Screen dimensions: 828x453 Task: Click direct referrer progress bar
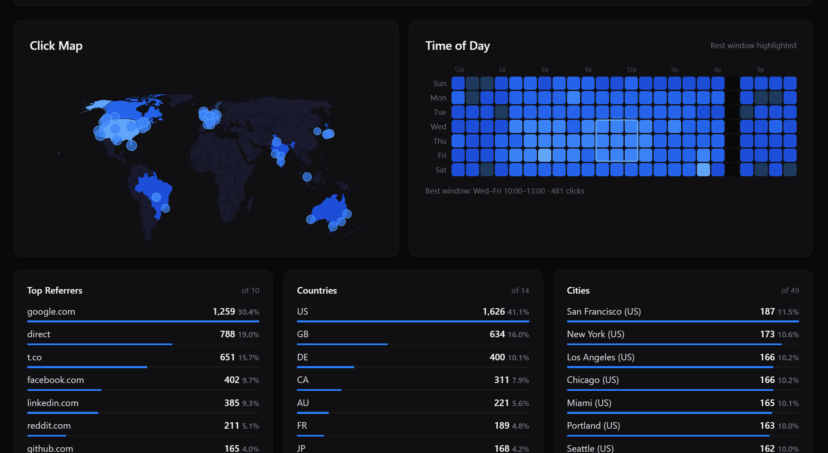click(x=100, y=344)
